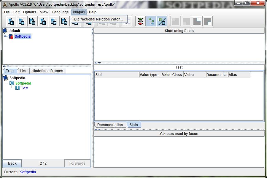Click the left-pointing split arrow at divider top

pyautogui.click(x=93, y=30)
